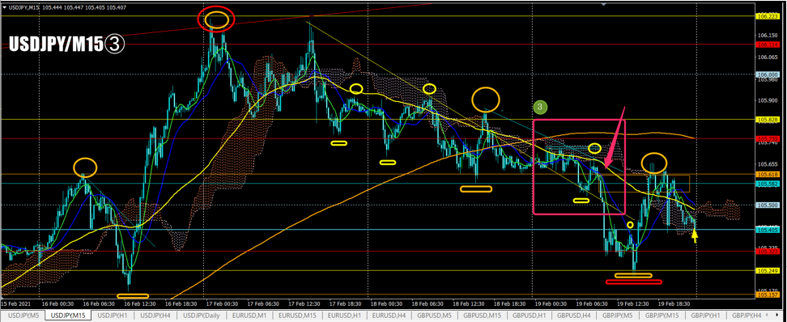The width and height of the screenshot is (787, 322).
Task: Click the cyan 105.582 price label
Action: pyautogui.click(x=768, y=184)
